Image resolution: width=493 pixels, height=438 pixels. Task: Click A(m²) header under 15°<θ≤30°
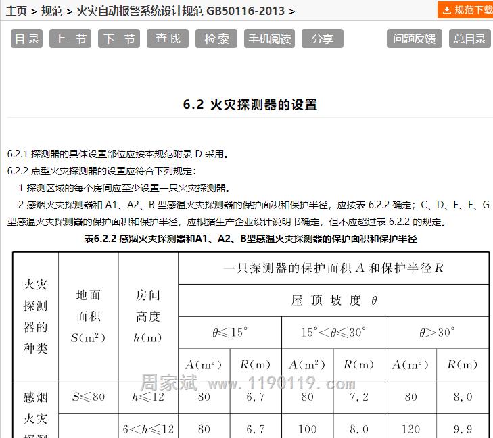307,365
